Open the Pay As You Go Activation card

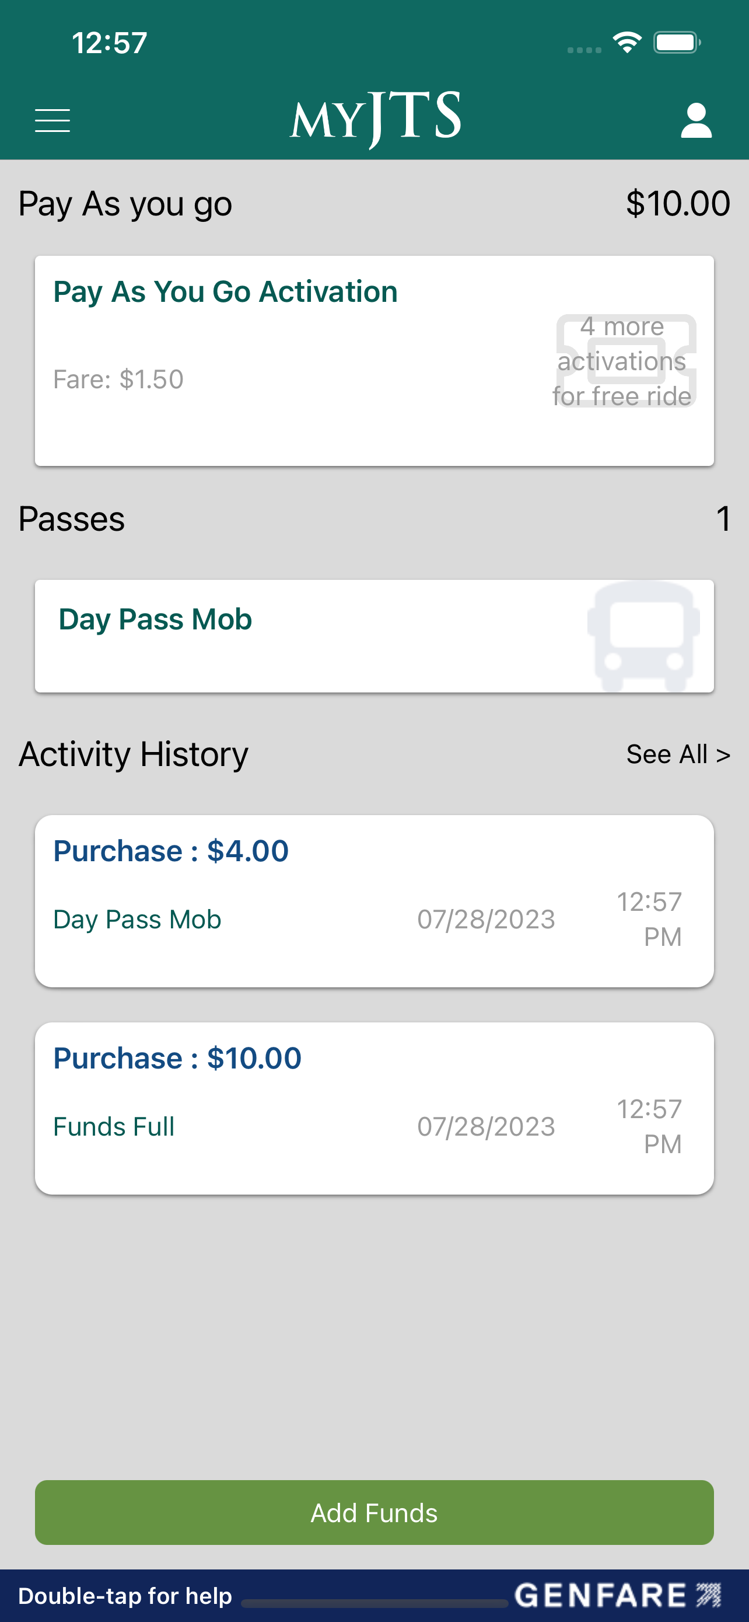[374, 361]
